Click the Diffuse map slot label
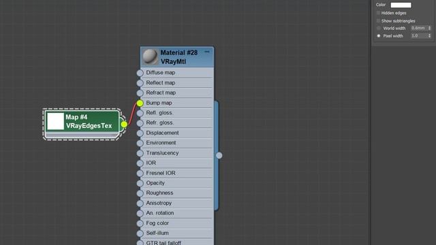436x245 pixels. coord(161,73)
